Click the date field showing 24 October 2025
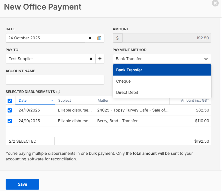 45,38
